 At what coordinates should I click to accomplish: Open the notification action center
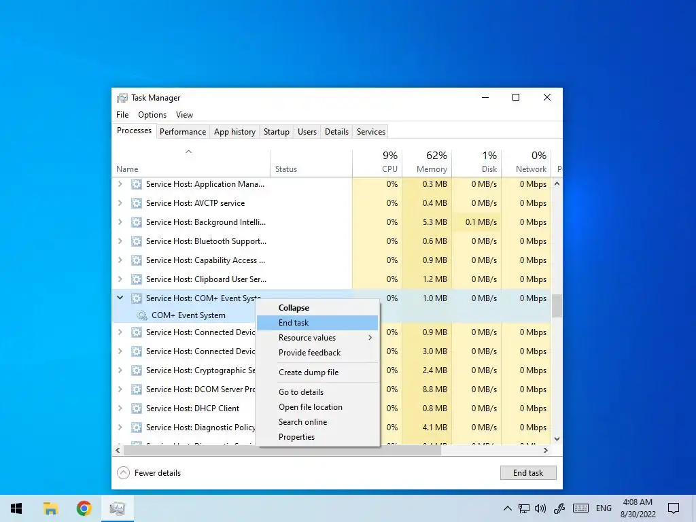674,508
